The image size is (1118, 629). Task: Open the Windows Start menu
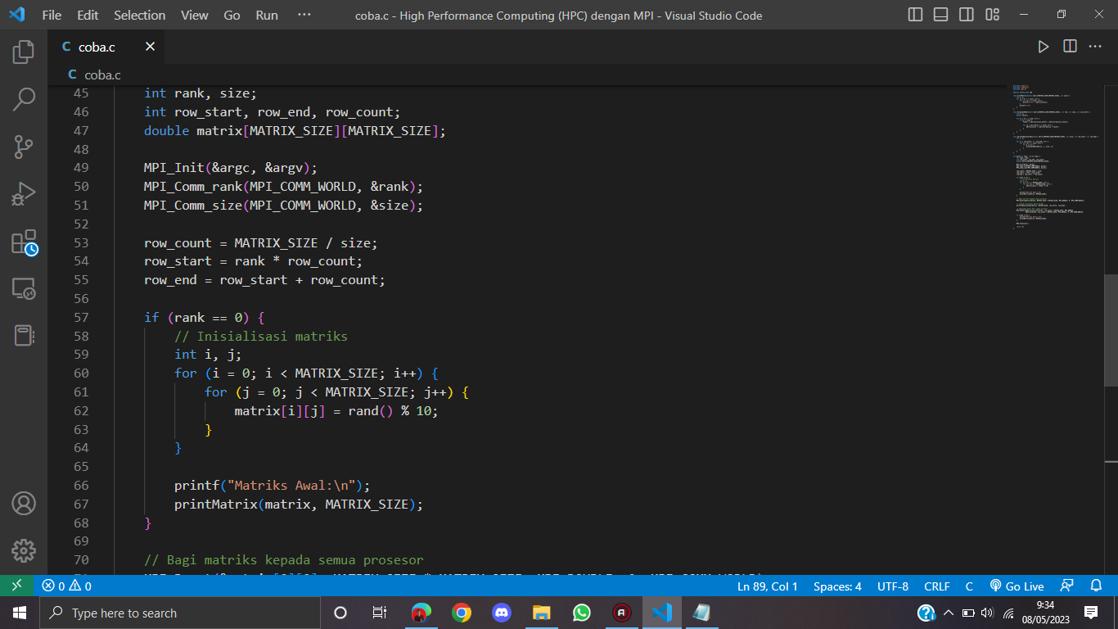[x=19, y=613]
